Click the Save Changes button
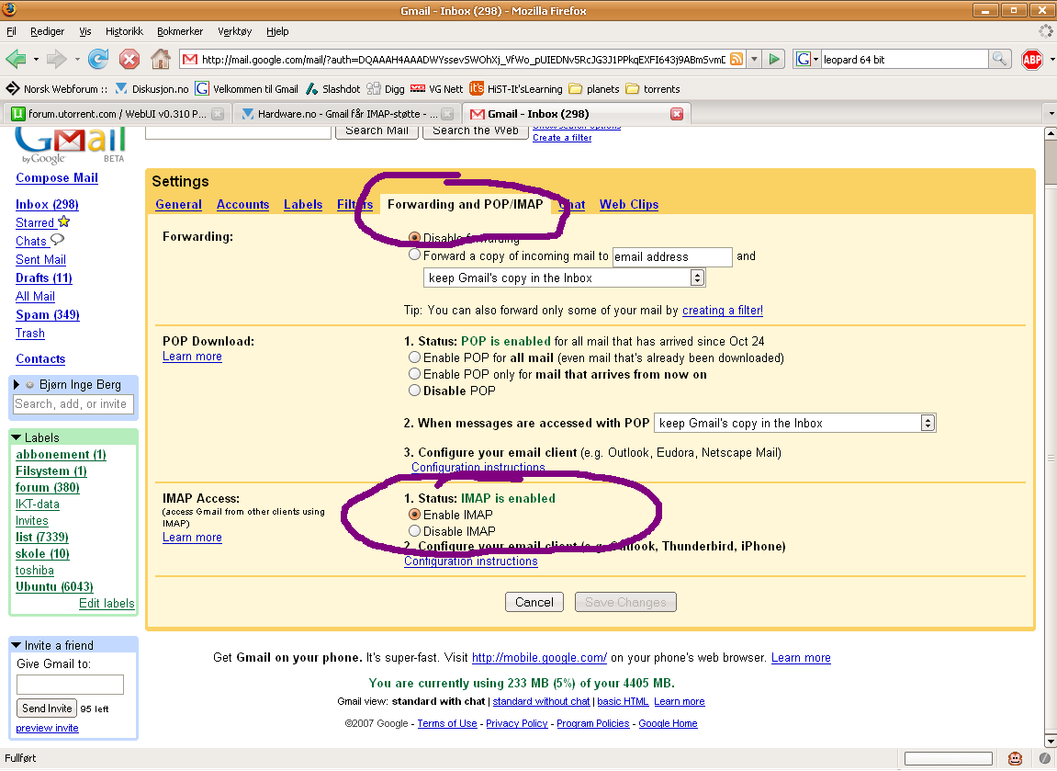The width and height of the screenshot is (1057, 771). 625,602
